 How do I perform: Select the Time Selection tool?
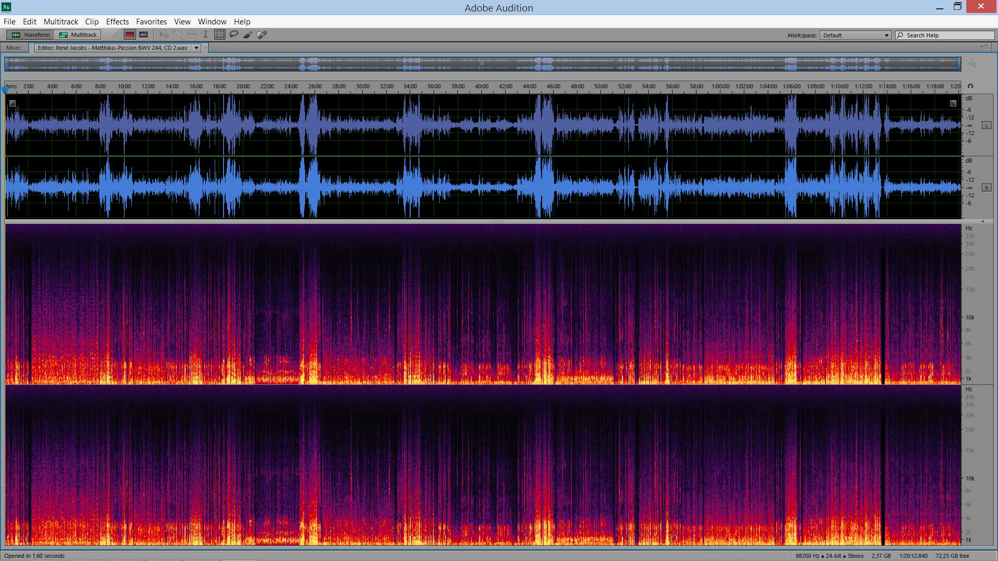coord(205,35)
